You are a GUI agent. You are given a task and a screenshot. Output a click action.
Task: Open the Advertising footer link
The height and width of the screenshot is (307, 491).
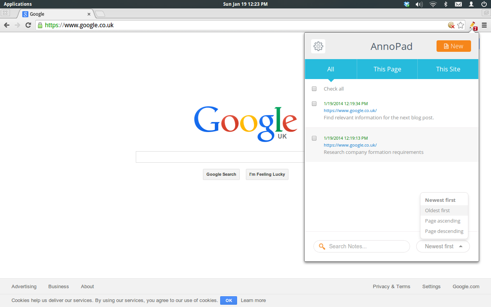click(24, 287)
